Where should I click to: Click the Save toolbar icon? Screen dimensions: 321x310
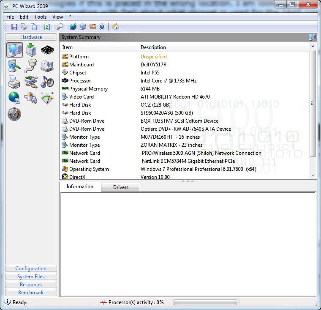(x=14, y=27)
